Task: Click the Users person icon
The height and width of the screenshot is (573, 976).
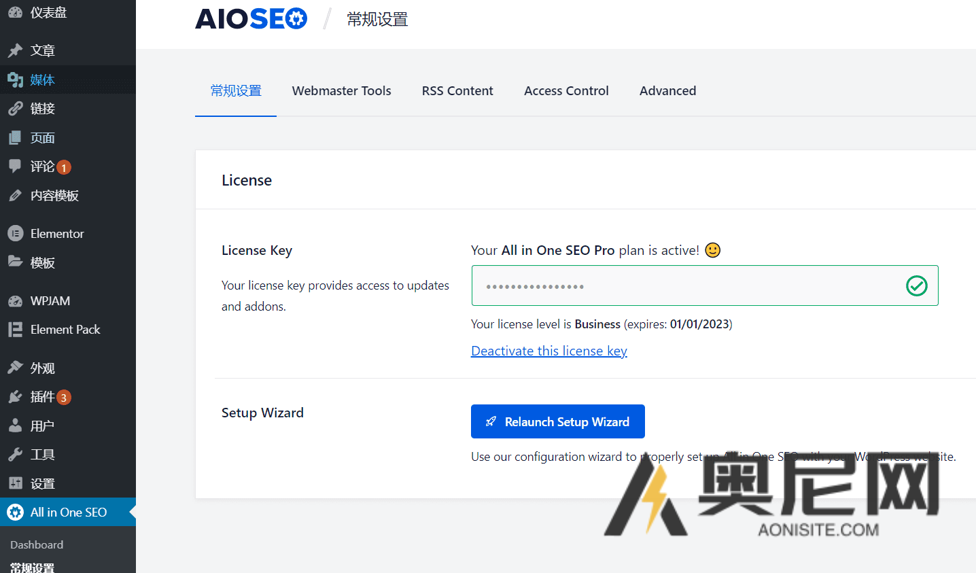Action: click(x=15, y=426)
